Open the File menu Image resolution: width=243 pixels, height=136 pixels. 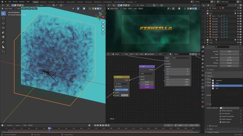(x=6, y=2)
